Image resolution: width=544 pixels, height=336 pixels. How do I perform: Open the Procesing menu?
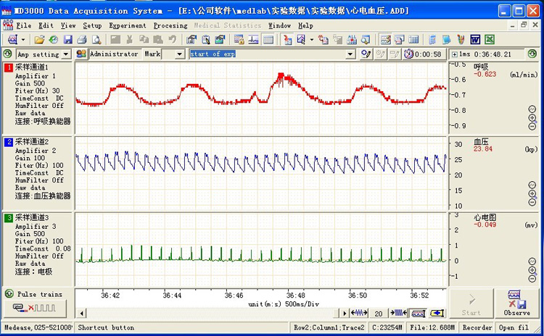click(x=170, y=25)
